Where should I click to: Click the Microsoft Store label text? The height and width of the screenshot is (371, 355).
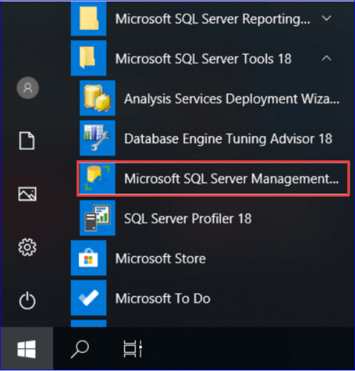[160, 259]
